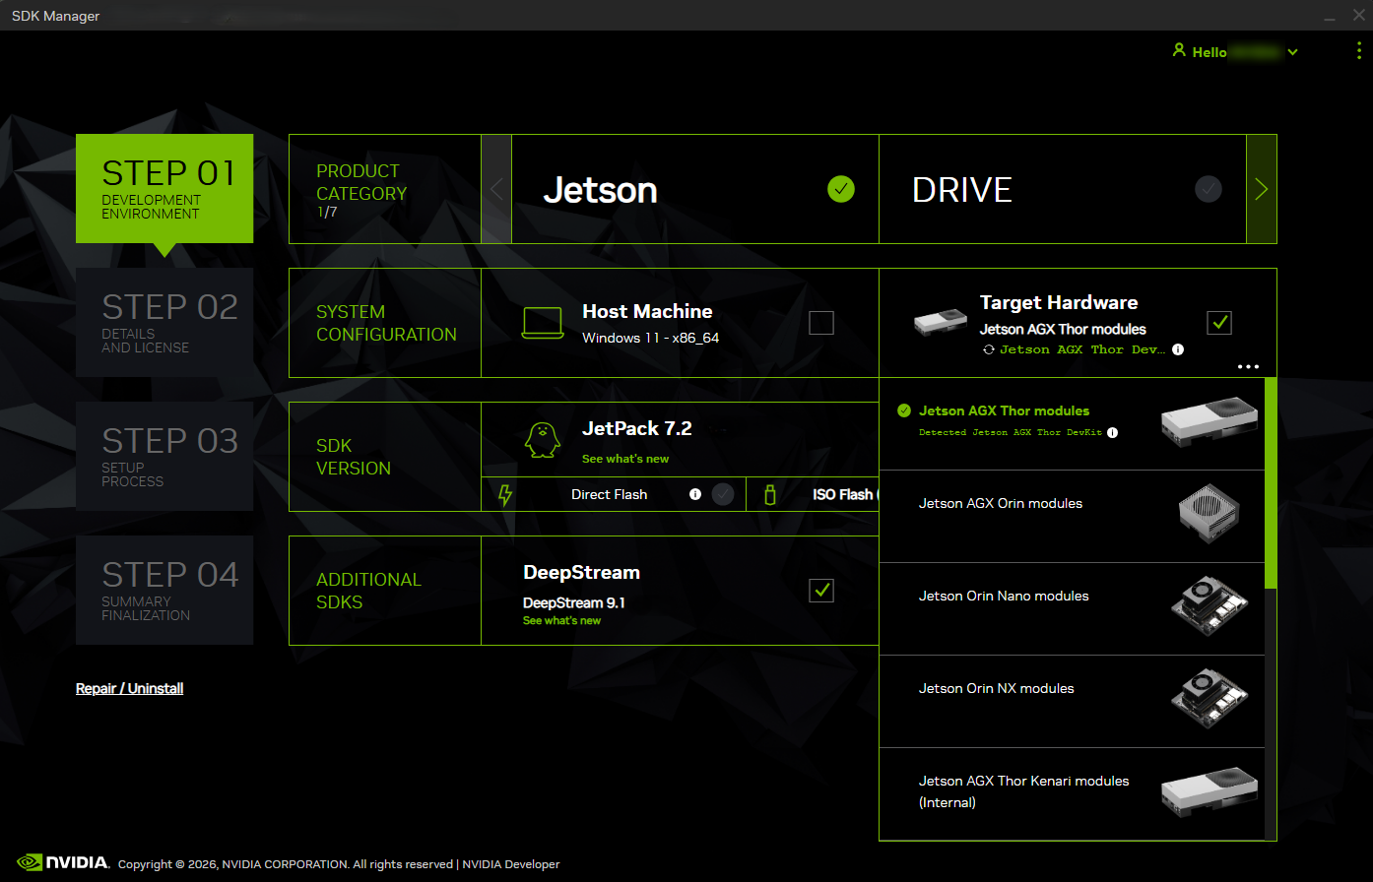The image size is (1373, 882).
Task: Click the Jetson AGX Thor Dev… green text
Action: pyautogui.click(x=1082, y=349)
